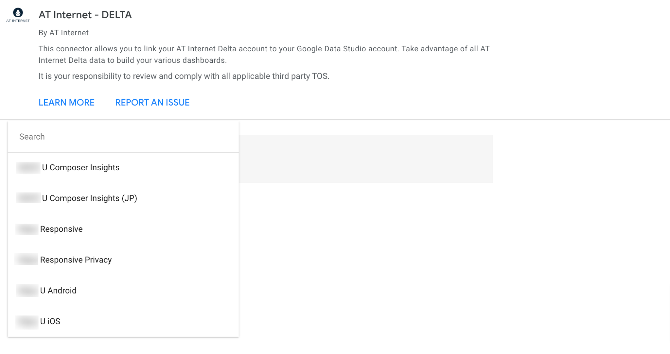Click the blurred ID before Responsive Privacy
Screen dimensions: 670x354
click(x=26, y=260)
